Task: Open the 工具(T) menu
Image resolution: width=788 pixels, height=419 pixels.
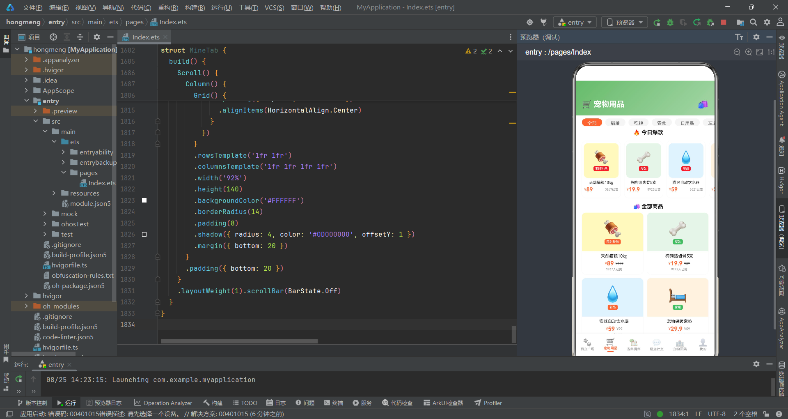Action: (x=248, y=7)
